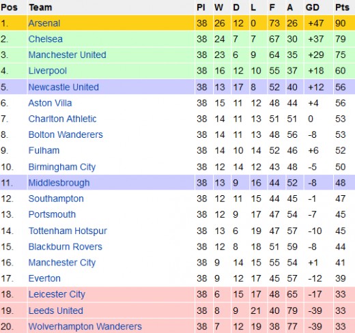The image size is (355, 333).
Task: Select the Manchester City link
Action: [62, 263]
